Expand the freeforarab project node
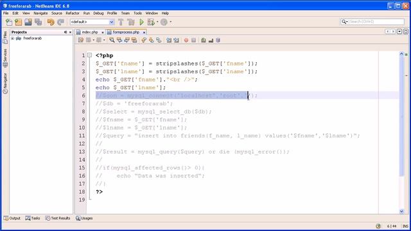Screen dimensions: 411x231 pyautogui.click(x=12, y=38)
